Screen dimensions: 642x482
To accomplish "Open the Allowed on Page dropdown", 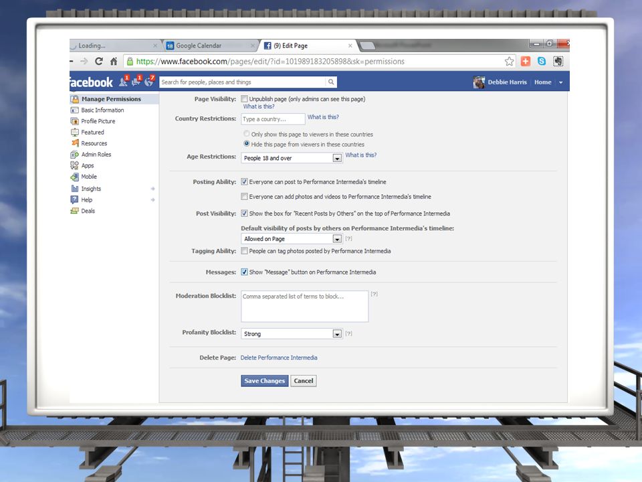I will [292, 238].
